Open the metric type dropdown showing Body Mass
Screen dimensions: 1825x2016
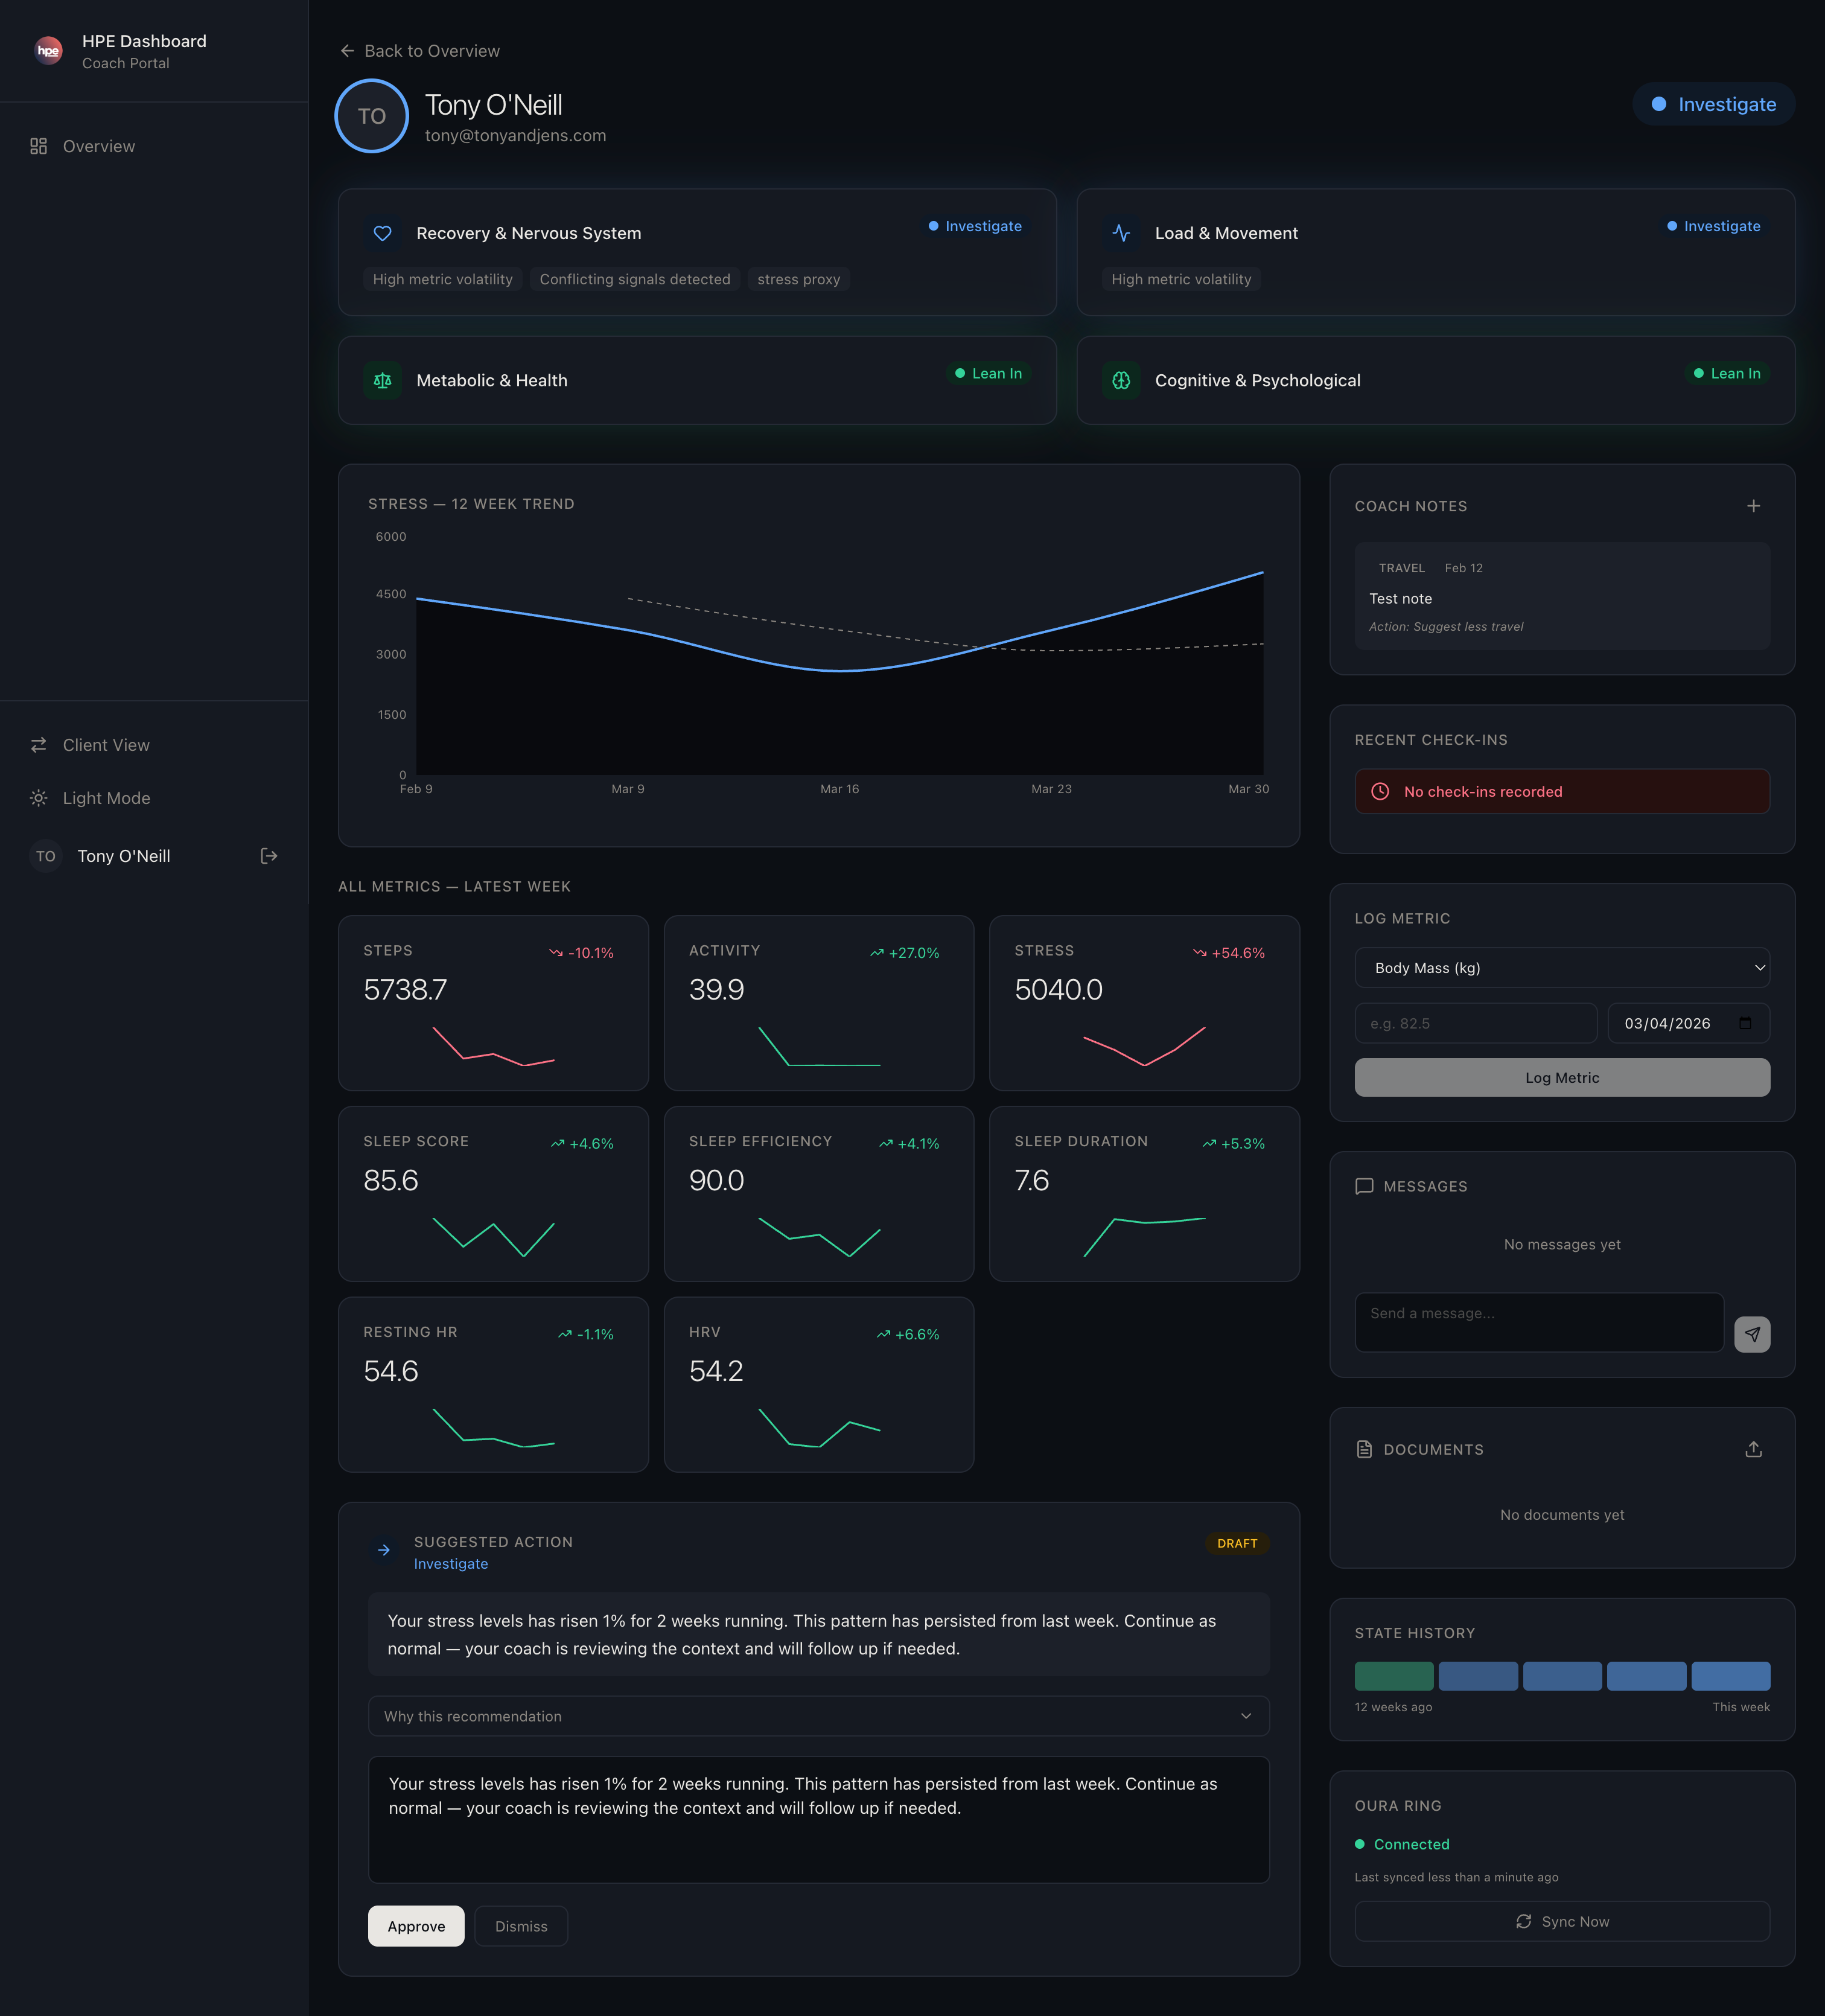click(1561, 967)
